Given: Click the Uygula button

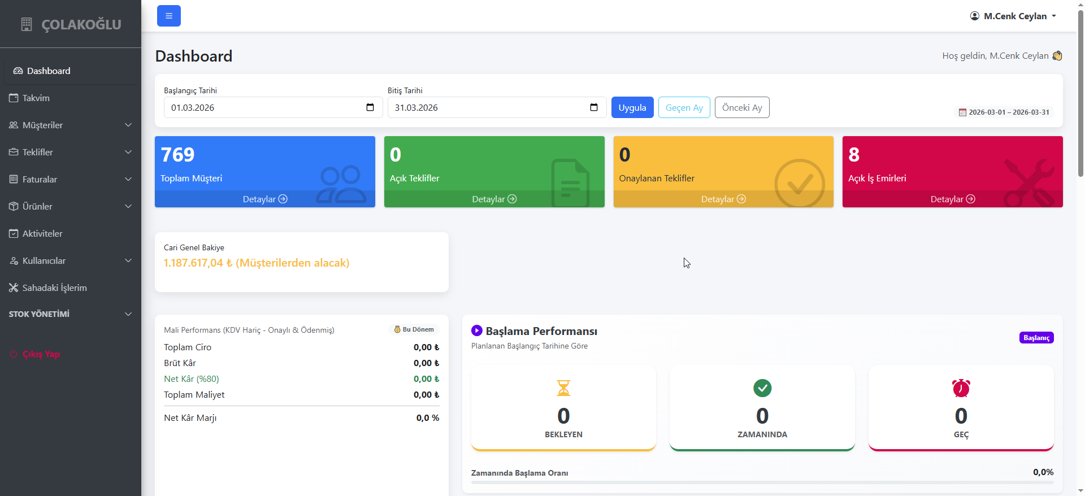Looking at the screenshot, I should [632, 107].
